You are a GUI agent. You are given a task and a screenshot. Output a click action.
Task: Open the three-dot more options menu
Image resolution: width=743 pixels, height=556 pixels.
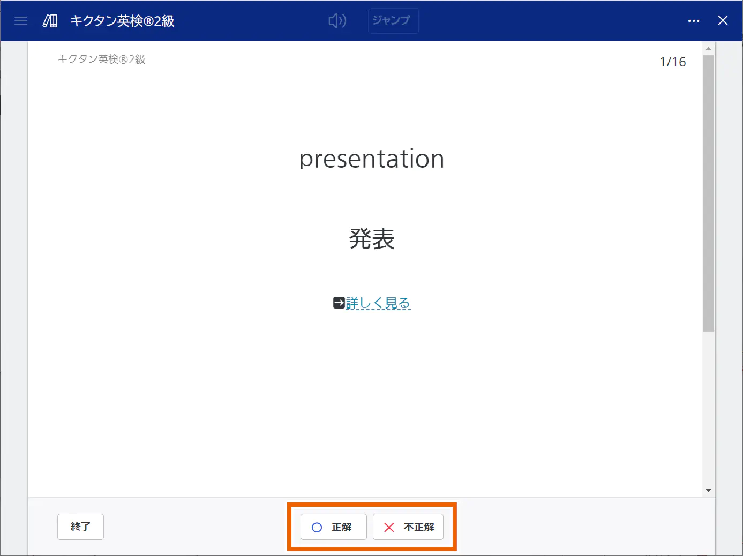coord(694,21)
